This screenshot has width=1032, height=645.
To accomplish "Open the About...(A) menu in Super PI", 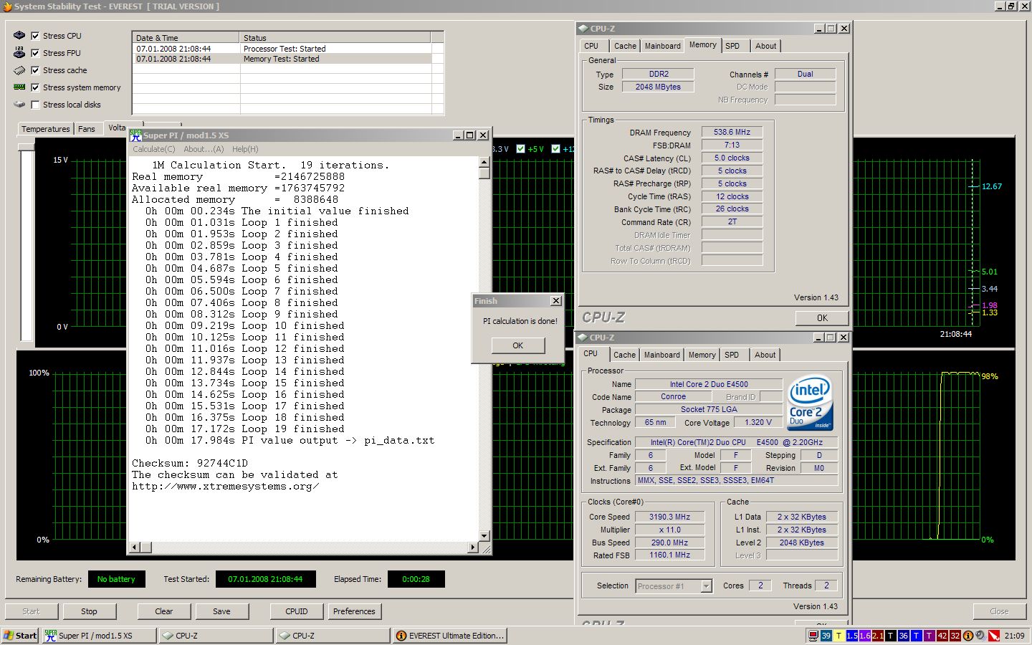I will [x=204, y=149].
